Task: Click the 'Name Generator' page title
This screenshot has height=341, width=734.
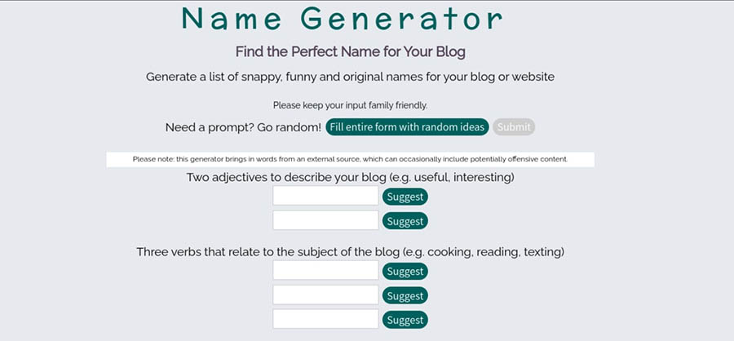Action: (x=342, y=19)
